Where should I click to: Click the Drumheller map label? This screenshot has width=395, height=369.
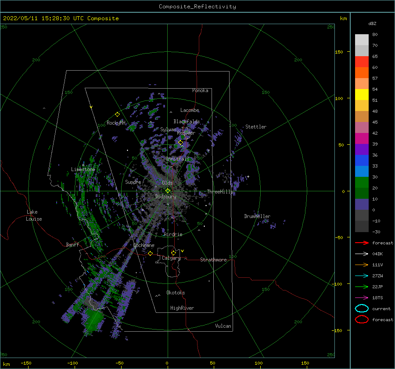[x=257, y=216]
